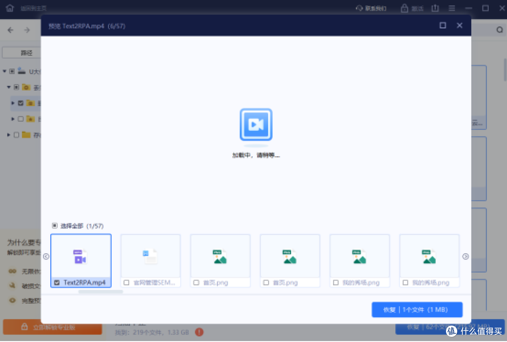Toggle the U disk root tree checkbox
The height and width of the screenshot is (342, 507).
tap(12, 71)
